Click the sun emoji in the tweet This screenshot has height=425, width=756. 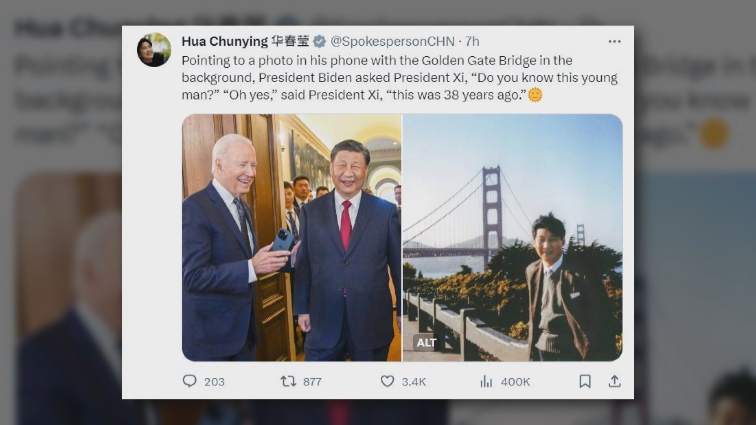click(x=535, y=95)
